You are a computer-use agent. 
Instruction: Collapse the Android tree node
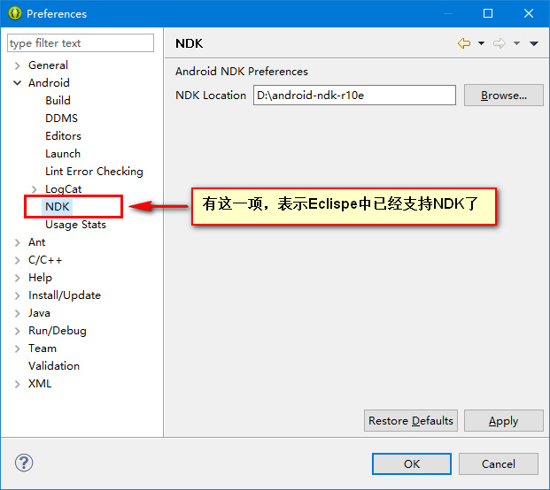tap(17, 83)
